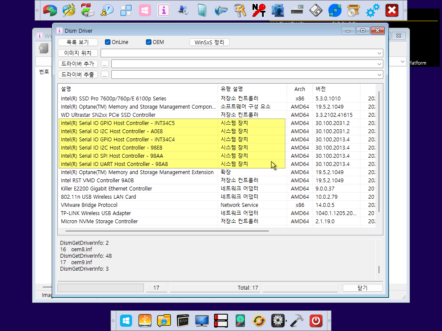Open the black gear settings dock icon
The image size is (442, 331).
[278, 321]
